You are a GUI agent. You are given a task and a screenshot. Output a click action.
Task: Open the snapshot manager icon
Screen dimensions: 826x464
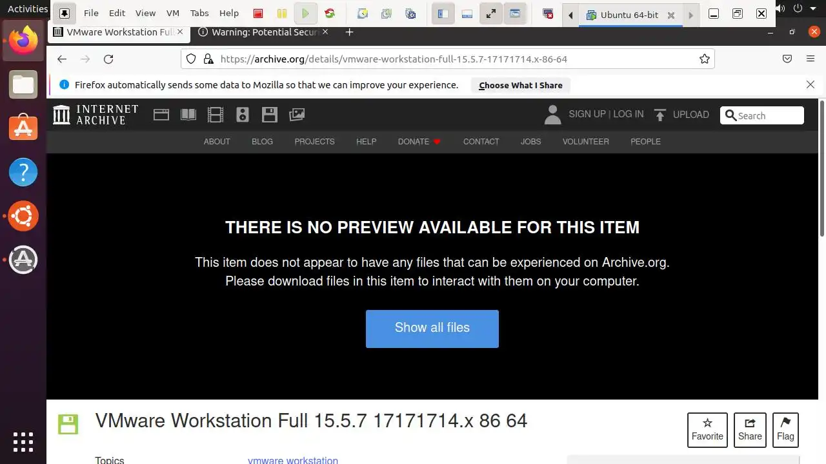(x=410, y=14)
